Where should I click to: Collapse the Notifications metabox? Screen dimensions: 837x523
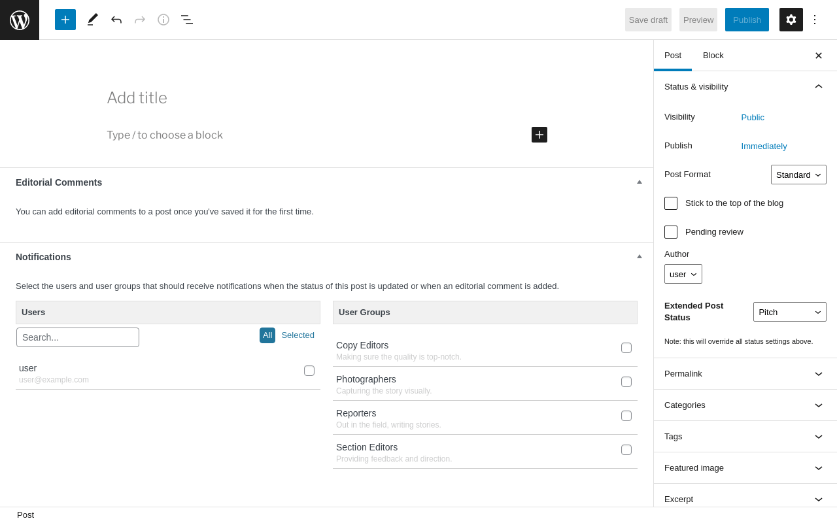tap(640, 256)
